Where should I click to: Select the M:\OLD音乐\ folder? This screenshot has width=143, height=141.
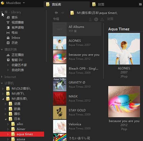pyautogui.click(x=21, y=89)
